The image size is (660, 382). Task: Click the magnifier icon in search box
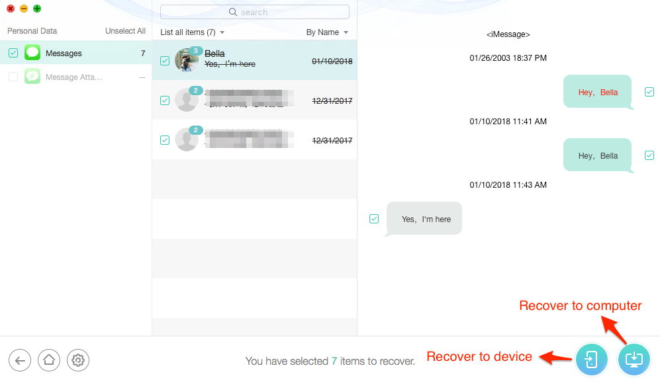point(233,12)
